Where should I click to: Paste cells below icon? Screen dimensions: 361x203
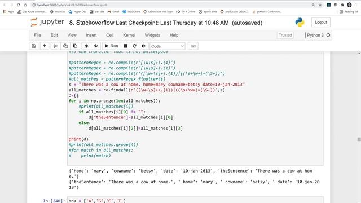[x=75, y=46]
